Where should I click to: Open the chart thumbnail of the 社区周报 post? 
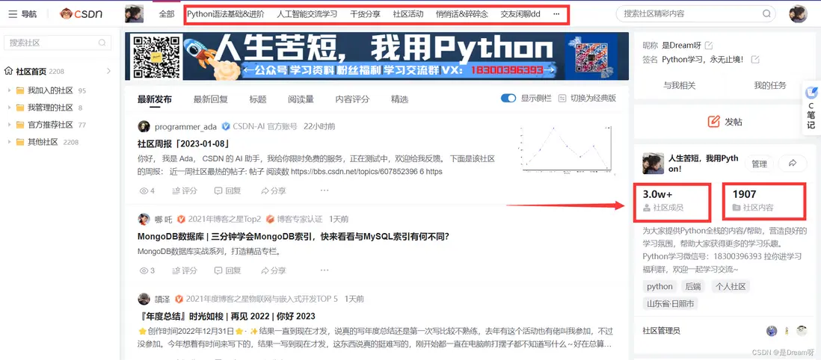(x=567, y=148)
